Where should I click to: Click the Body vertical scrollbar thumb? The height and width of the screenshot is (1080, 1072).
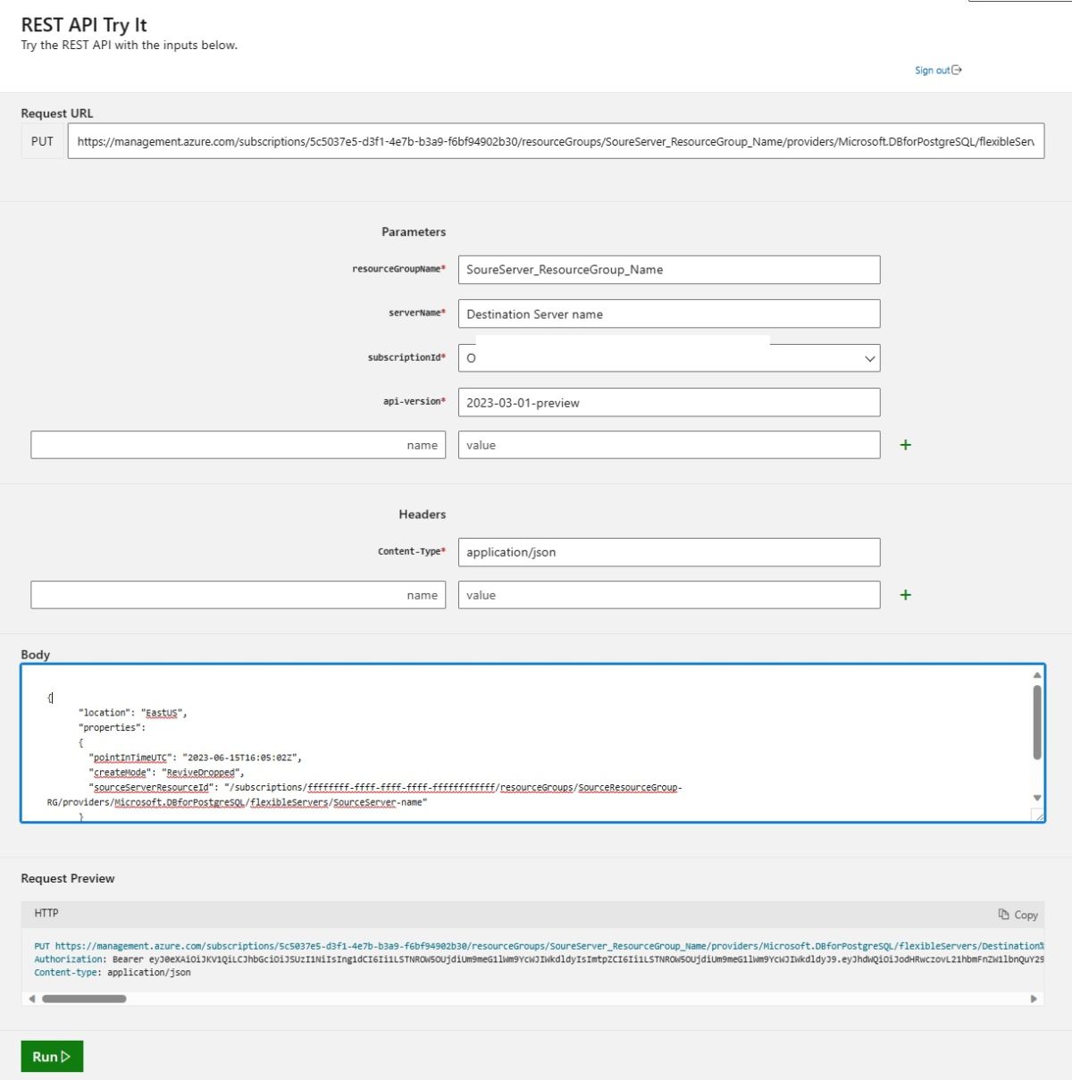pyautogui.click(x=1037, y=722)
